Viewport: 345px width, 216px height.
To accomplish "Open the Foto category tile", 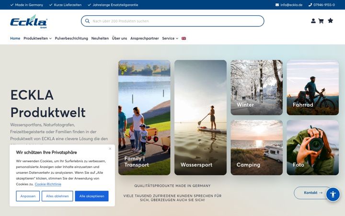I will tap(312, 147).
